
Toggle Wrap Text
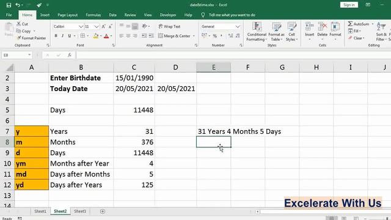[169, 26]
